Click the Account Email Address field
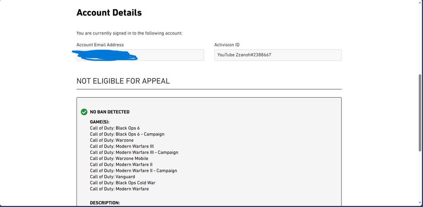This screenshot has width=423, height=207. tap(140, 55)
